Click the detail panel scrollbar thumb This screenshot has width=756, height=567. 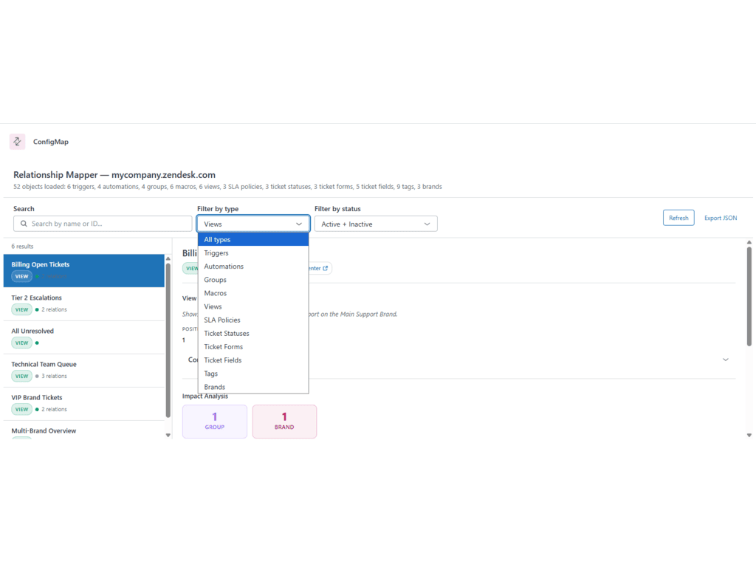749,297
